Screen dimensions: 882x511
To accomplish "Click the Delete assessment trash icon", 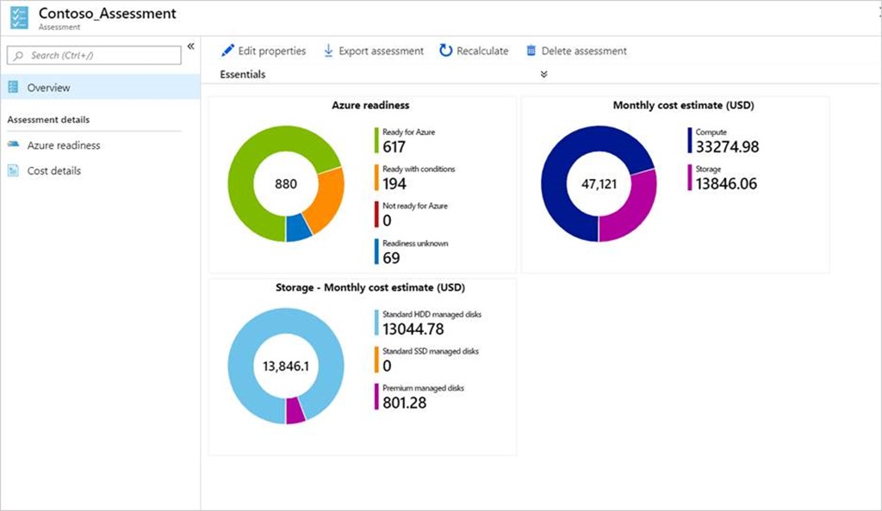I will pos(530,51).
